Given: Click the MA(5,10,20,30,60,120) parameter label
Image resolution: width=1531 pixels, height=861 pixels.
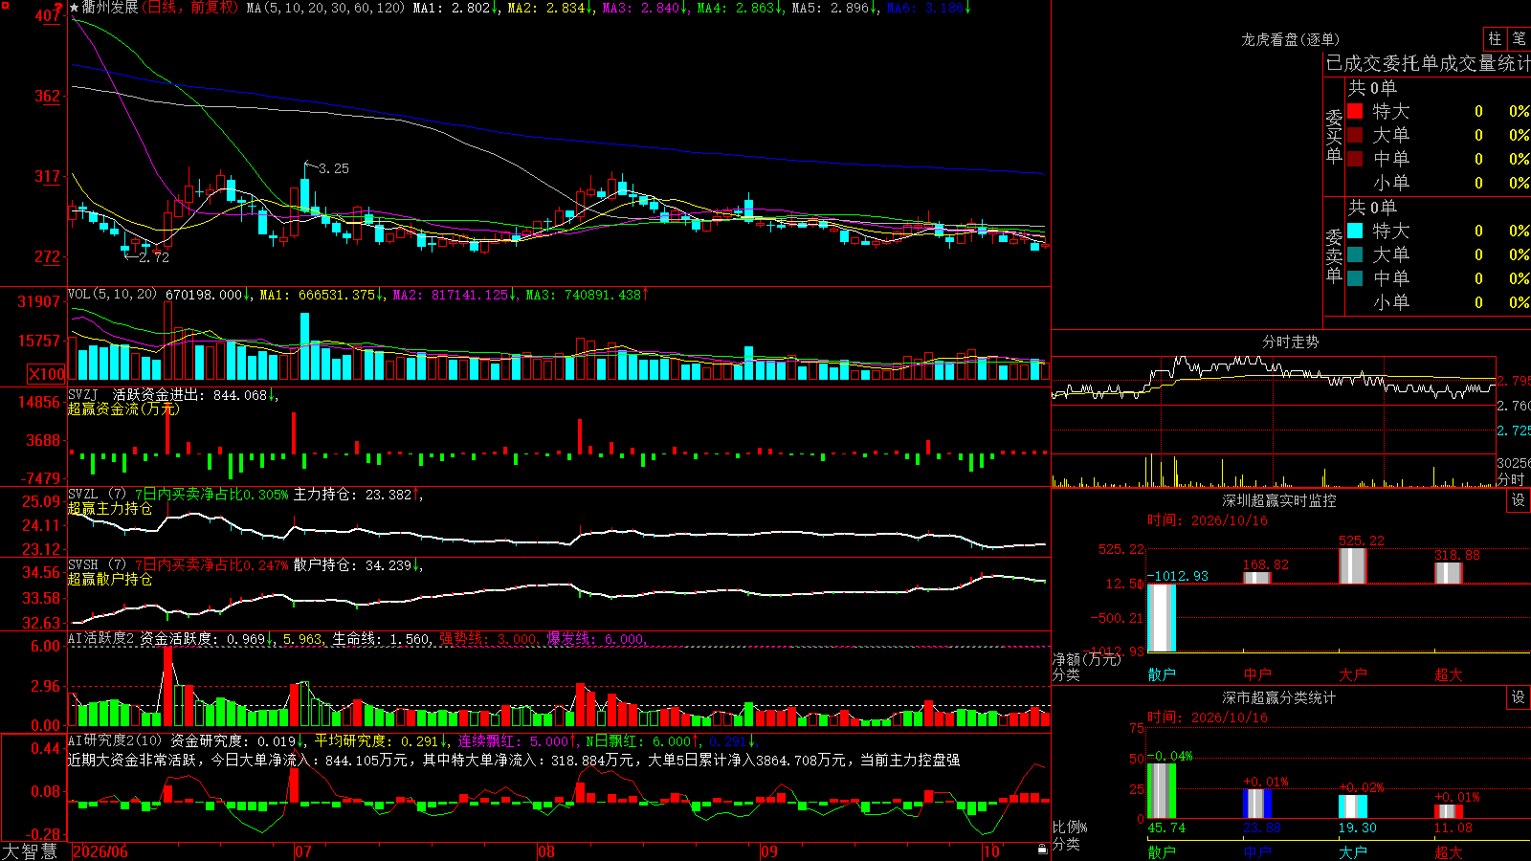Looking at the screenshot, I should (325, 8).
